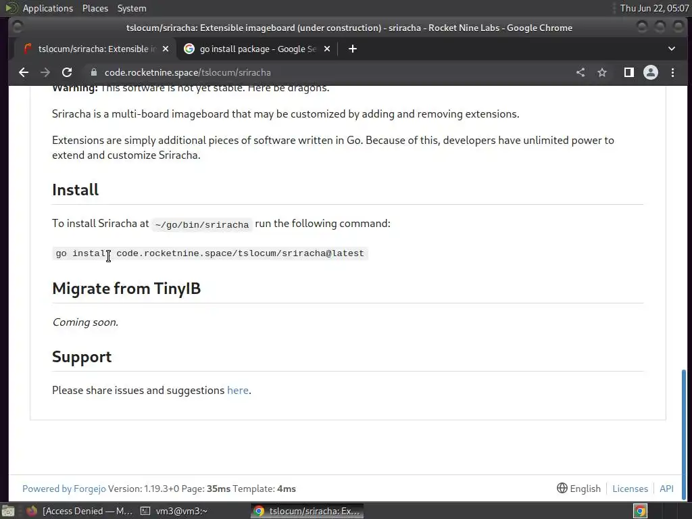Open the Applications menu
The width and height of the screenshot is (692, 519).
(x=48, y=8)
